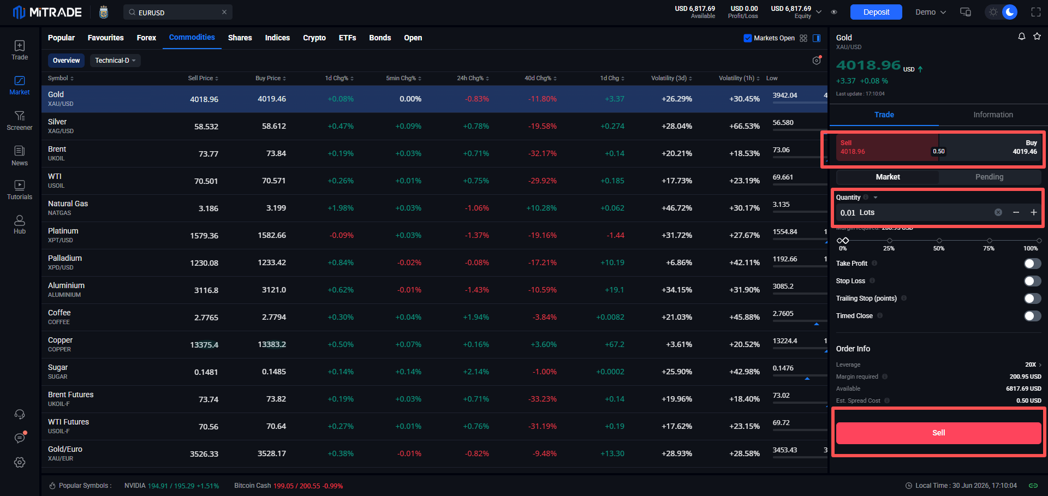This screenshot has height=496, width=1048.
Task: Show info tooltip for Trailing Stop
Action: point(904,298)
